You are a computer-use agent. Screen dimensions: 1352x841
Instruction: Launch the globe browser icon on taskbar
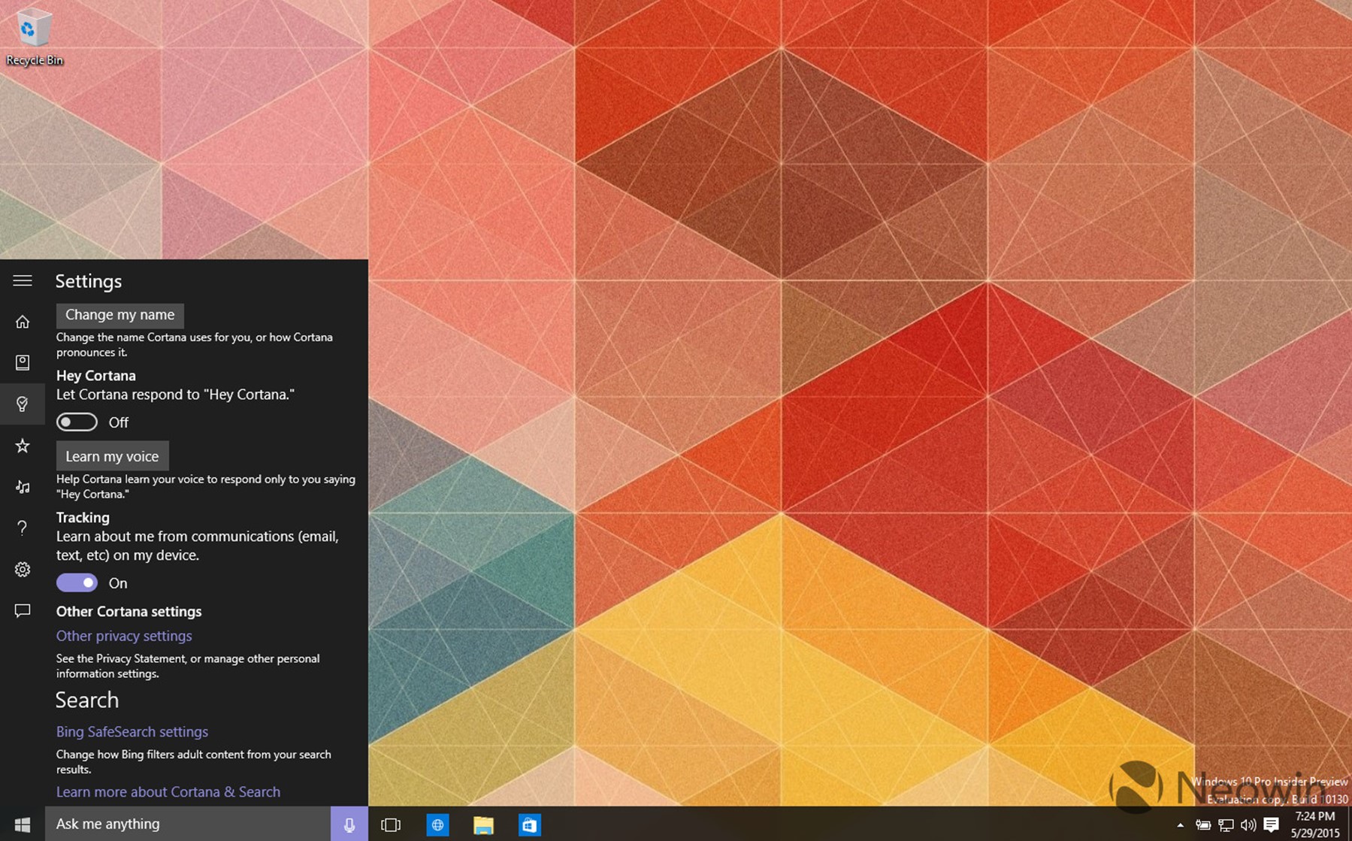click(437, 824)
